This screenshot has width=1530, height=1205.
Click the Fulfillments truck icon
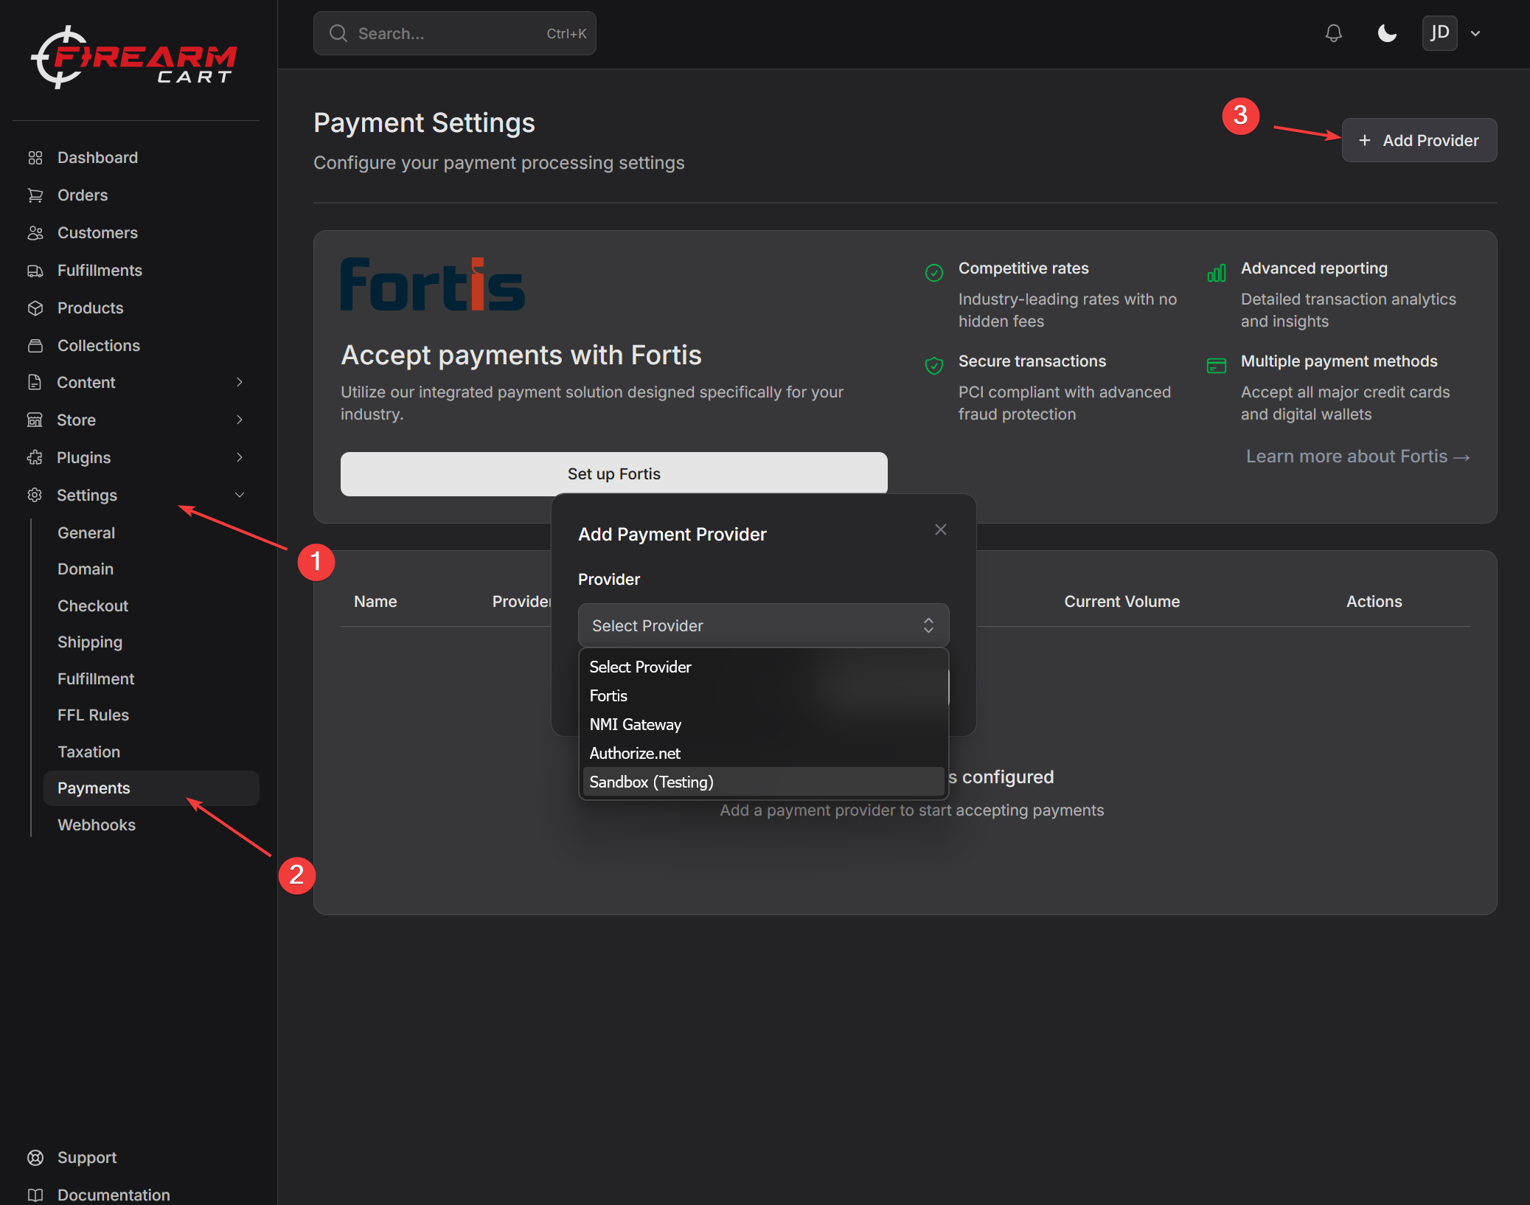pos(35,271)
